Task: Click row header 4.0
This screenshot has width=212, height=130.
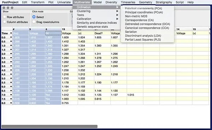Action: coord(7,70)
